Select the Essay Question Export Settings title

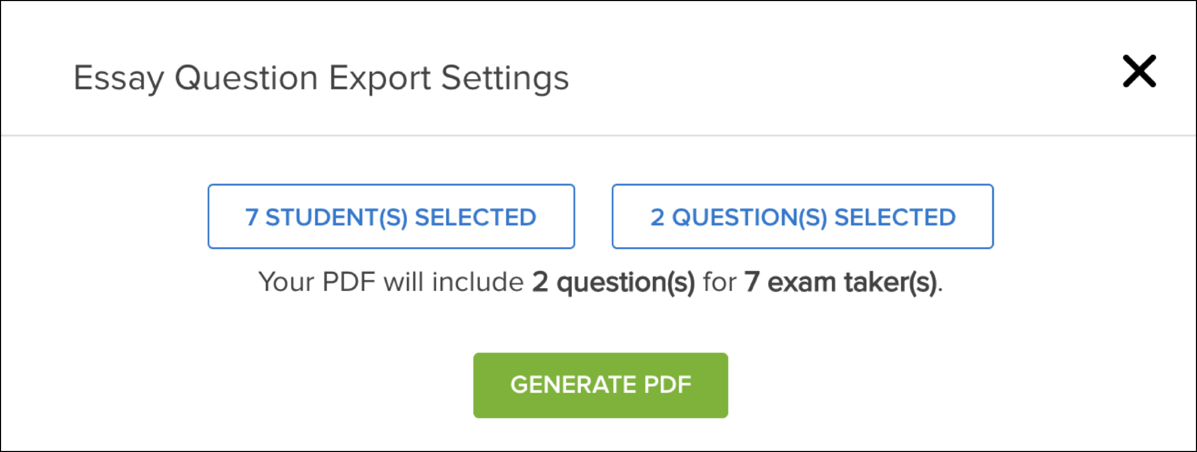pos(321,78)
